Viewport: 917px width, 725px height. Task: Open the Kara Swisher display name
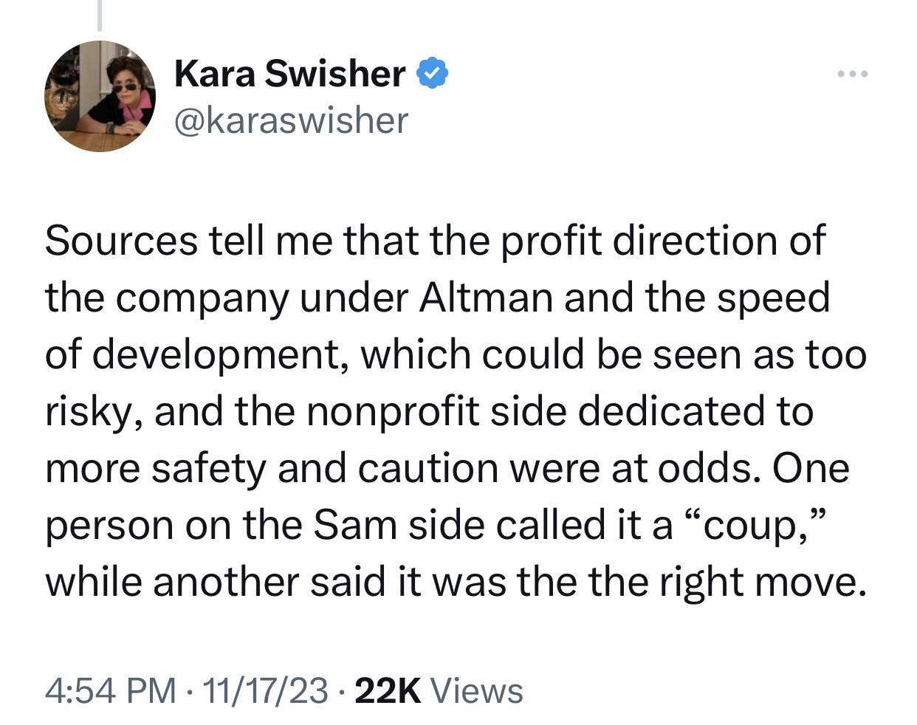(289, 74)
